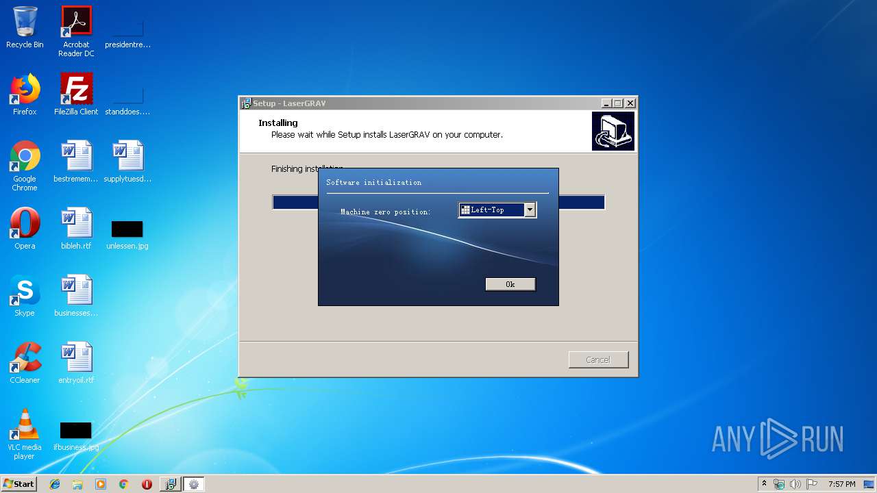Image resolution: width=877 pixels, height=493 pixels.
Task: Click the Cancel button in Setup
Action: 598,359
